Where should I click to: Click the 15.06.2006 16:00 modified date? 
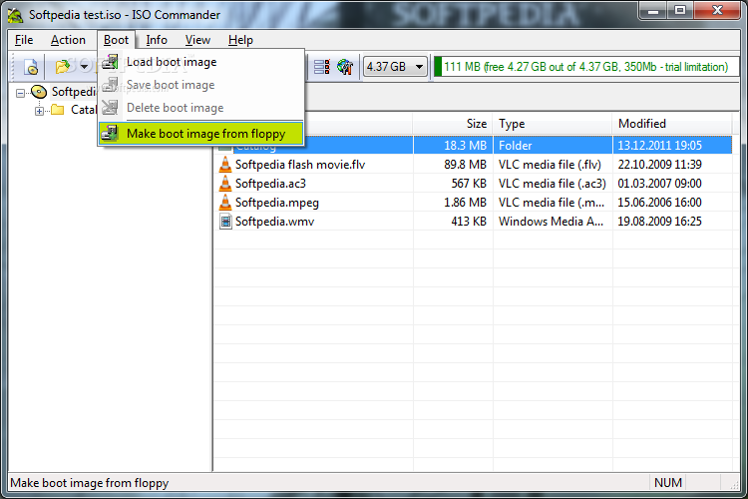pyautogui.click(x=660, y=203)
